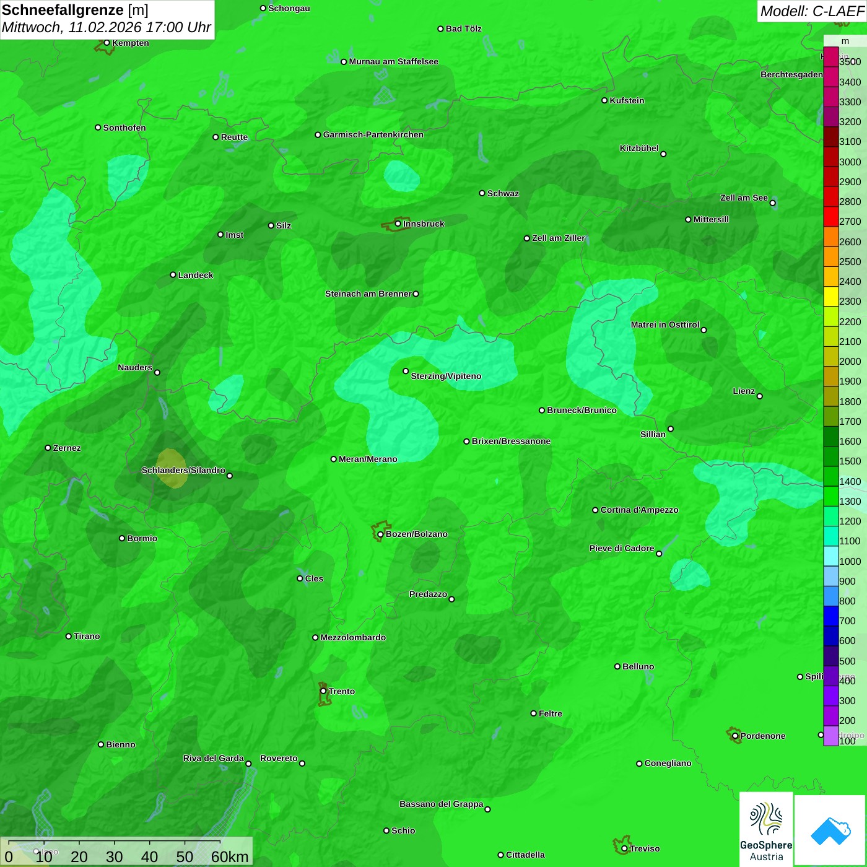Click the Bienno label

(120, 744)
